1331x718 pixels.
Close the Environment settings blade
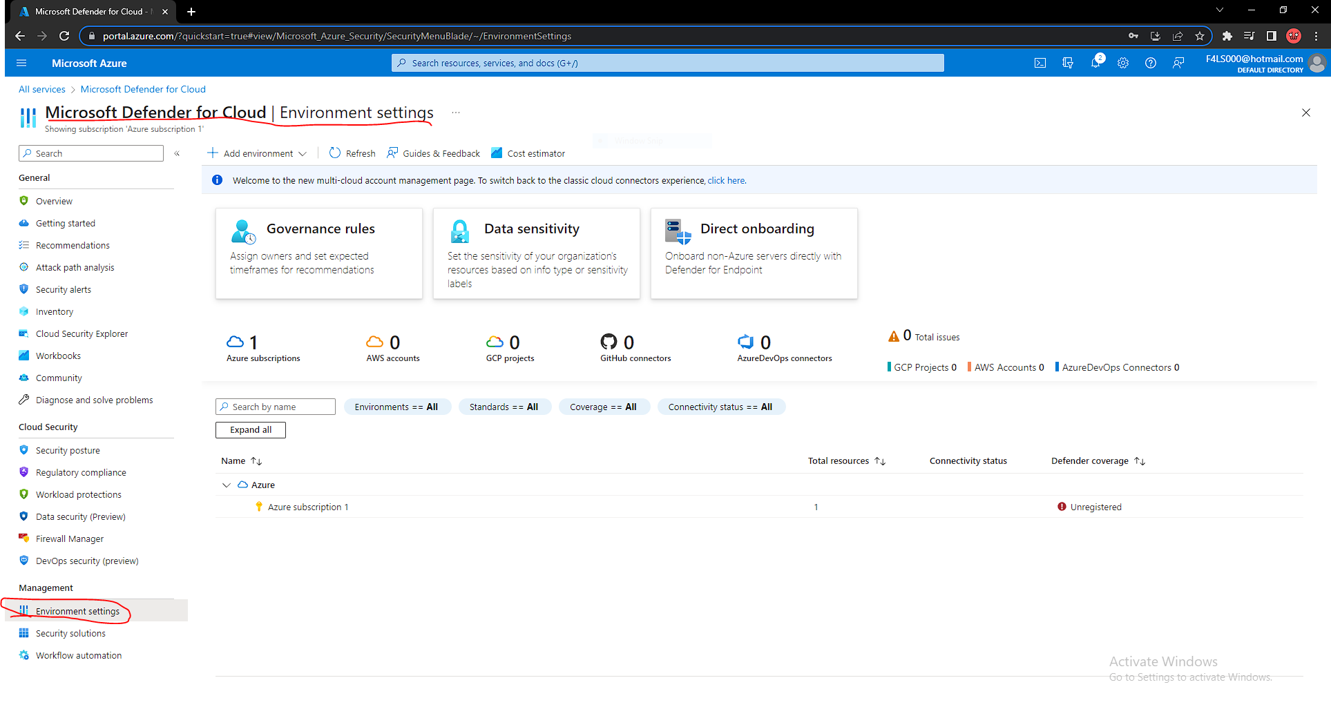(x=1306, y=113)
